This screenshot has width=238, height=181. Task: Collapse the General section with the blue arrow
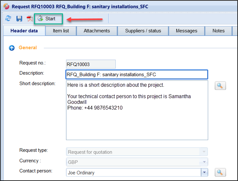pos(12,48)
